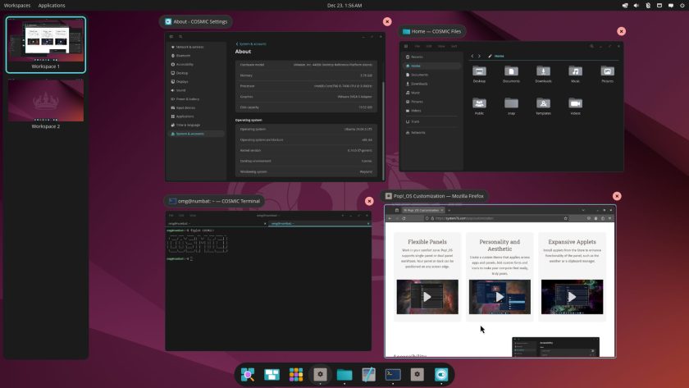Launch COSMIC Files from the dock folder icon
Image resolution: width=689 pixels, height=388 pixels.
344,374
